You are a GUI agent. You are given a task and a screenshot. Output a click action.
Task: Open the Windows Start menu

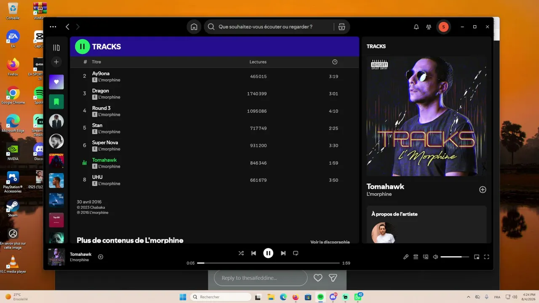tap(183, 297)
